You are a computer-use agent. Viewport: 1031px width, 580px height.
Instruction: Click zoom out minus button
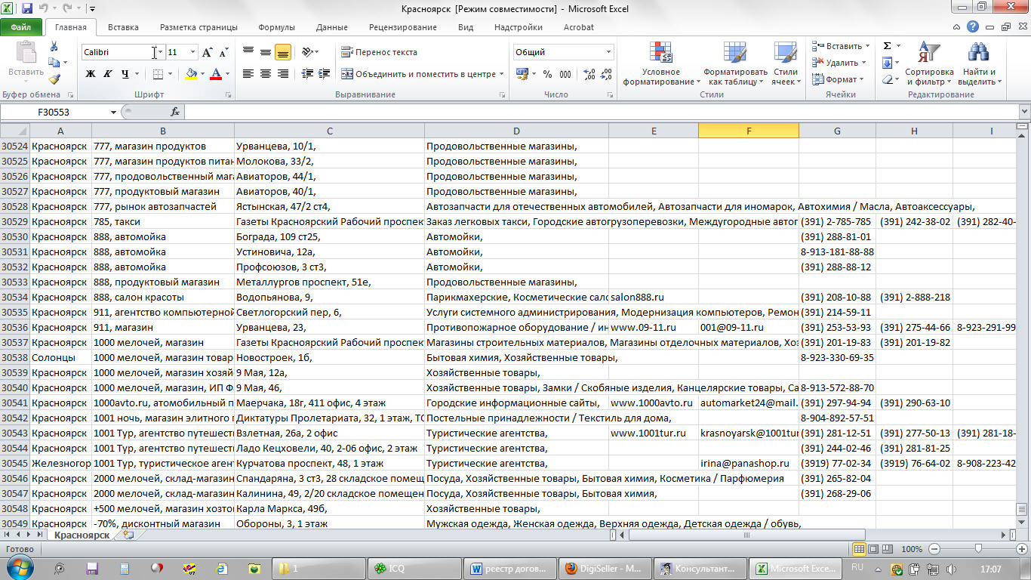(934, 549)
